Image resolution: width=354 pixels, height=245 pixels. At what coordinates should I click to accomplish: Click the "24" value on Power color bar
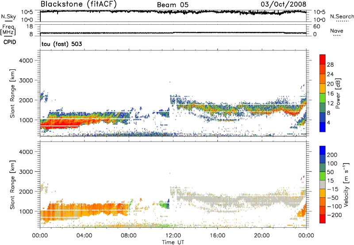coord(330,74)
